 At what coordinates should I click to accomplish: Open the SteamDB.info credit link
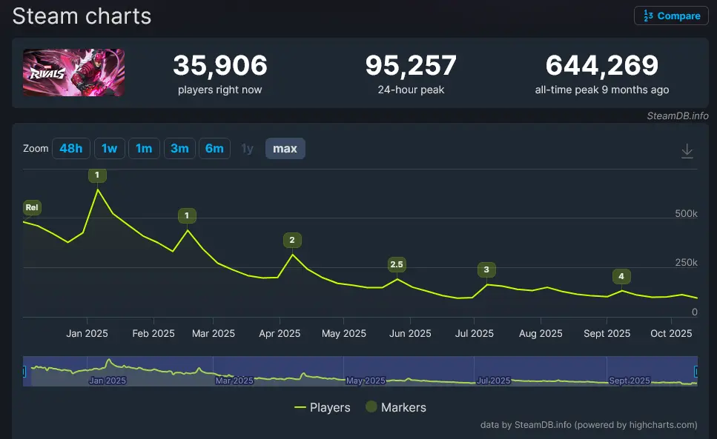pos(678,115)
